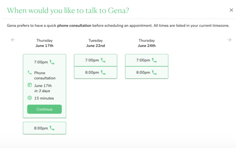The height and width of the screenshot is (148, 236).
Task: Click the calendar icon beside June 17th
Action: 30,85
